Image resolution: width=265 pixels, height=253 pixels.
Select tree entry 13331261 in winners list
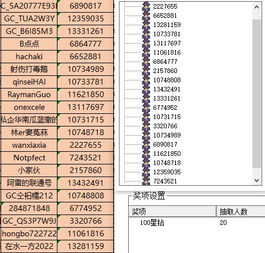pyautogui.click(x=167, y=98)
